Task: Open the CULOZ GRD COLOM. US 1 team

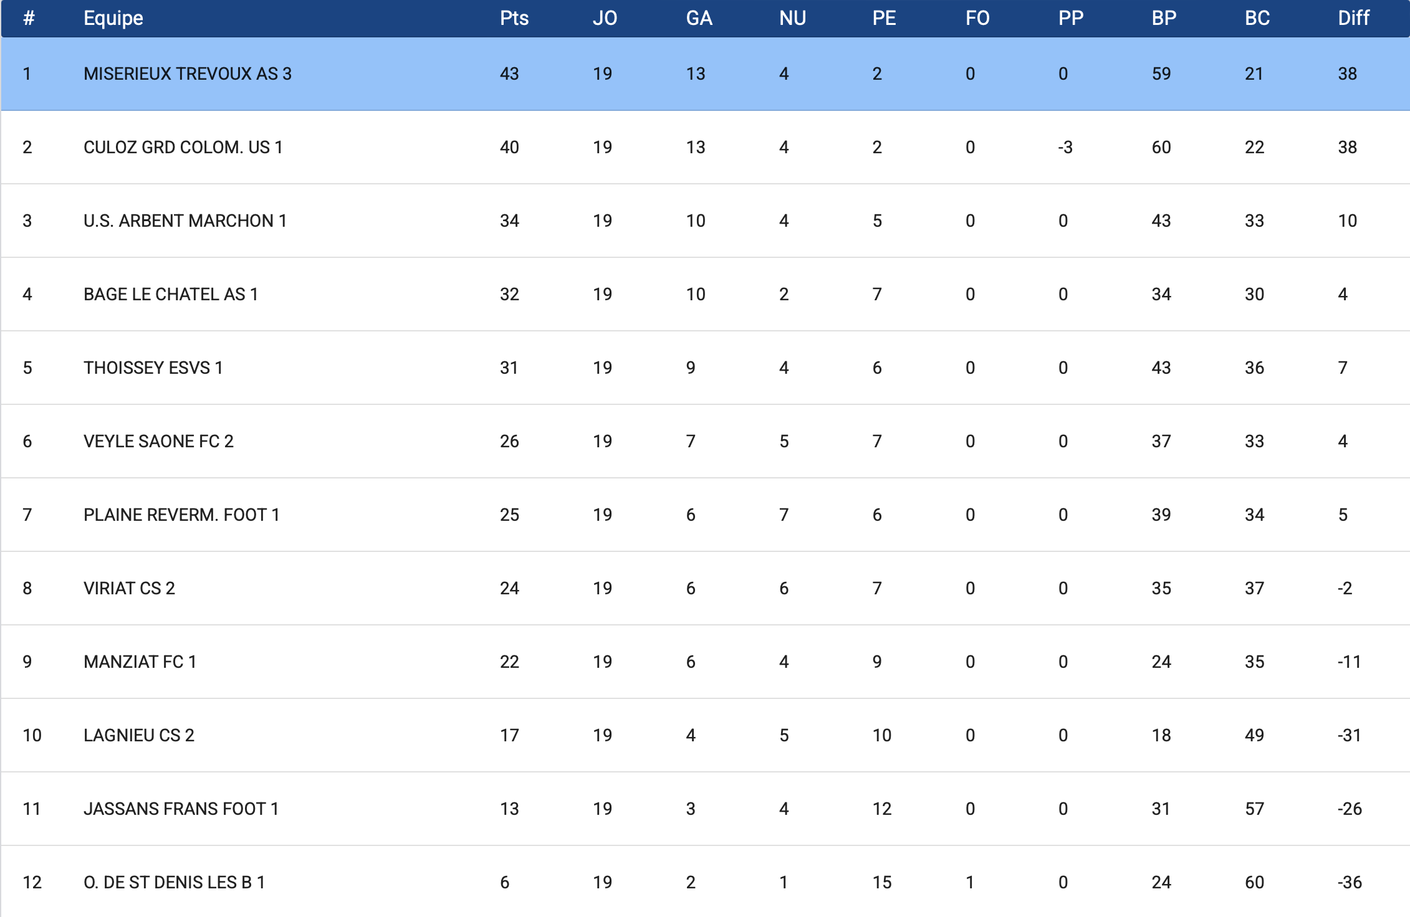Action: (183, 148)
